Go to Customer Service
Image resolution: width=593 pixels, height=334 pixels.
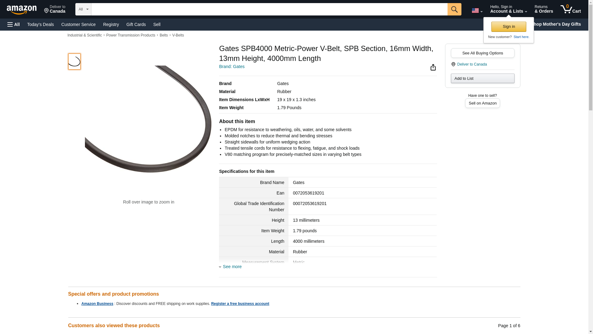coord(78,24)
